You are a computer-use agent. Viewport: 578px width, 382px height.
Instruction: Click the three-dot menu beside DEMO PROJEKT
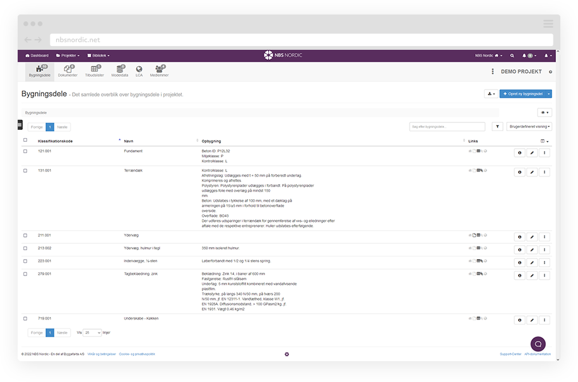pyautogui.click(x=492, y=72)
